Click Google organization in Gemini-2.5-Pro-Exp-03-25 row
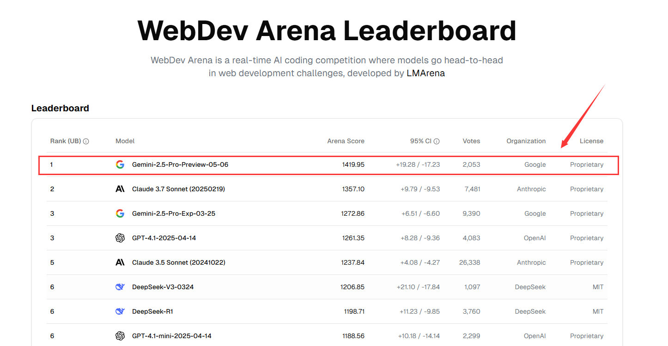This screenshot has width=668, height=346. pos(535,213)
